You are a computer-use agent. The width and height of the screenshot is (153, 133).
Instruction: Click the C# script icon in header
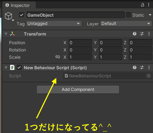(12, 67)
